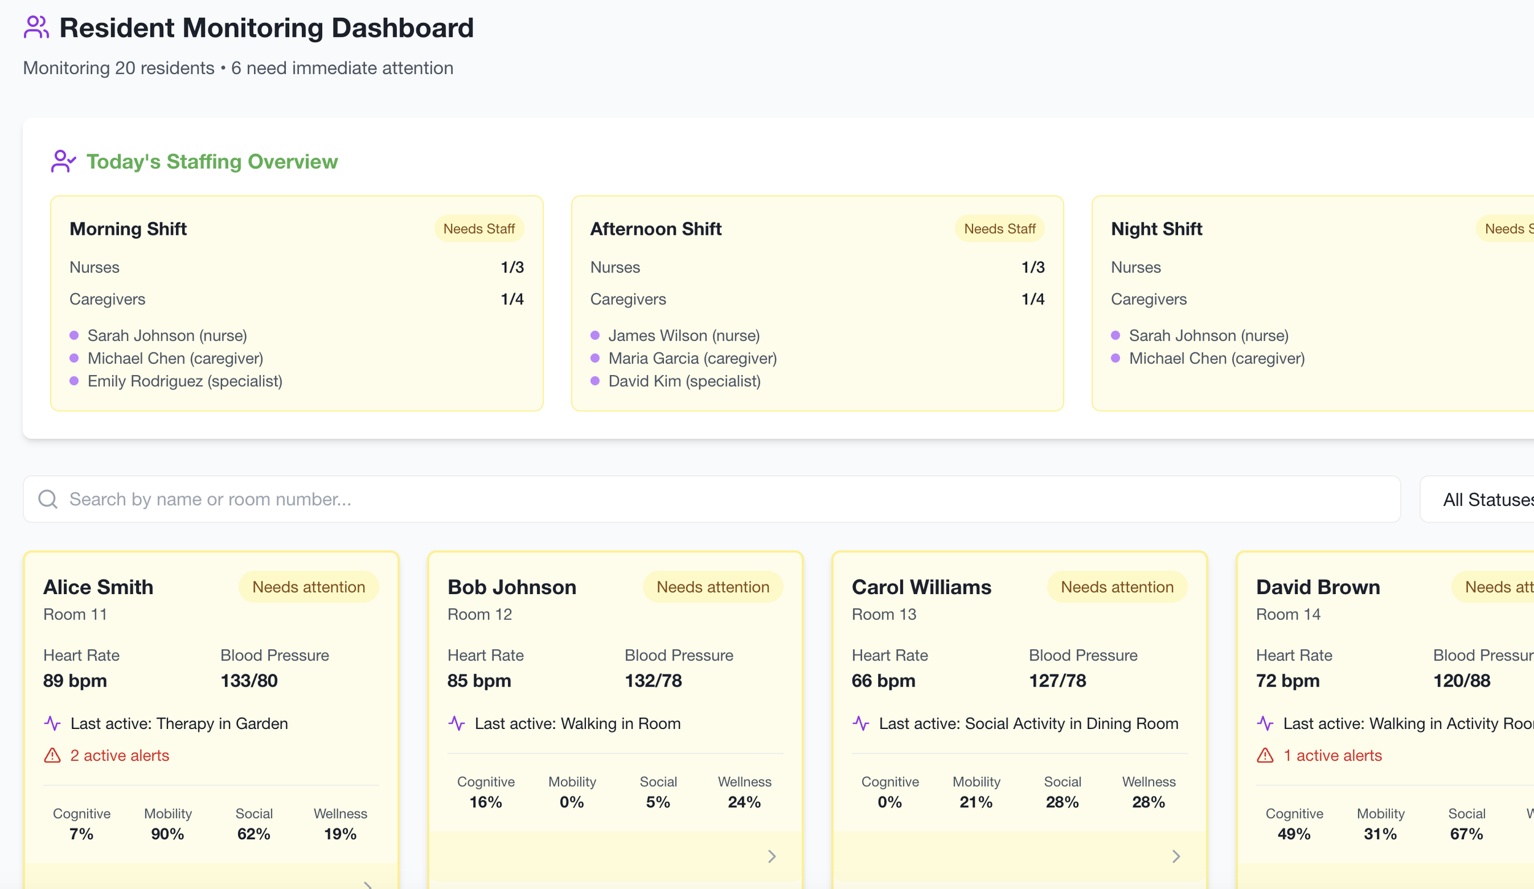Click the residents icon beside the dashboard title
Viewport: 1534px width, 889px height.
point(36,28)
